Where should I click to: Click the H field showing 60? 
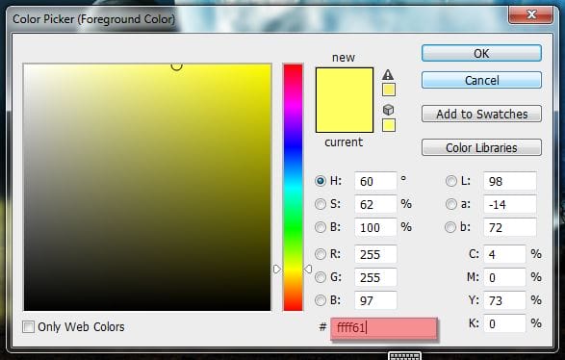pos(375,181)
